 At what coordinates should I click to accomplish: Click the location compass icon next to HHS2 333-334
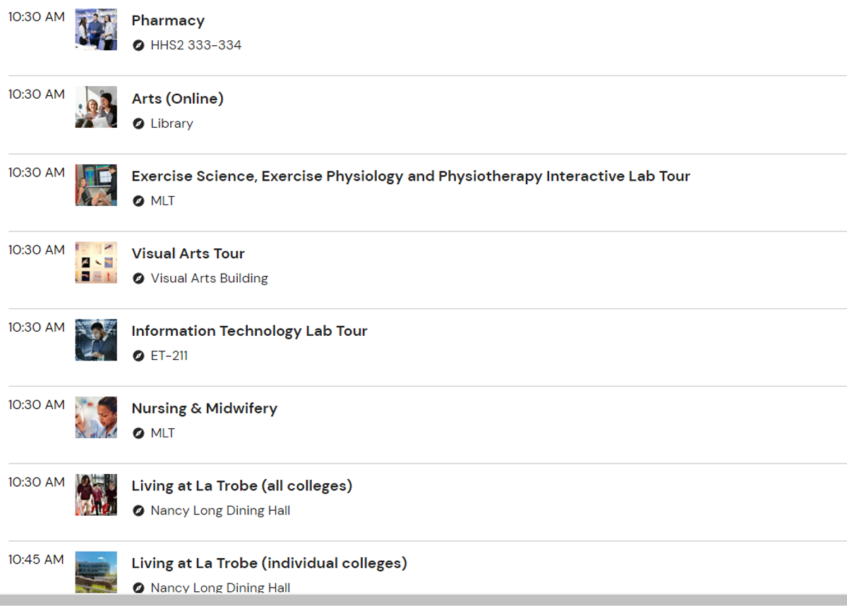click(138, 46)
